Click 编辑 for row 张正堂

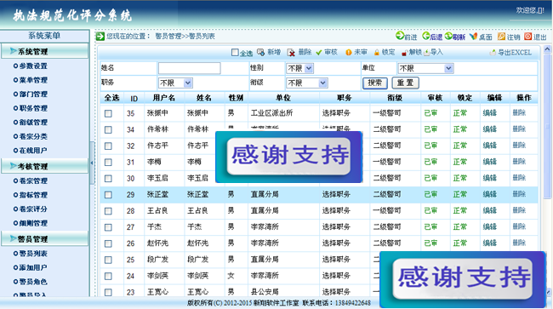pos(489,194)
